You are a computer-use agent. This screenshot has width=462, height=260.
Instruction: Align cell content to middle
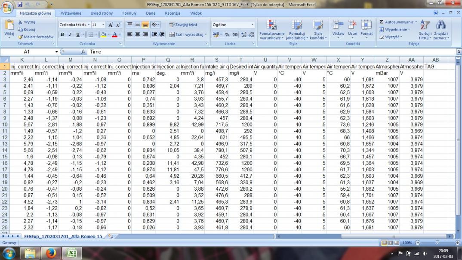137,25
